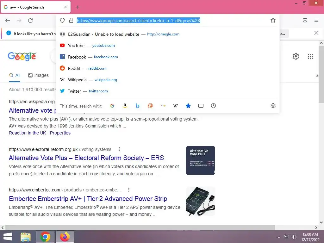324x243 pixels.
Task: Open the network status tray icon
Action: pyautogui.click(x=287, y=237)
